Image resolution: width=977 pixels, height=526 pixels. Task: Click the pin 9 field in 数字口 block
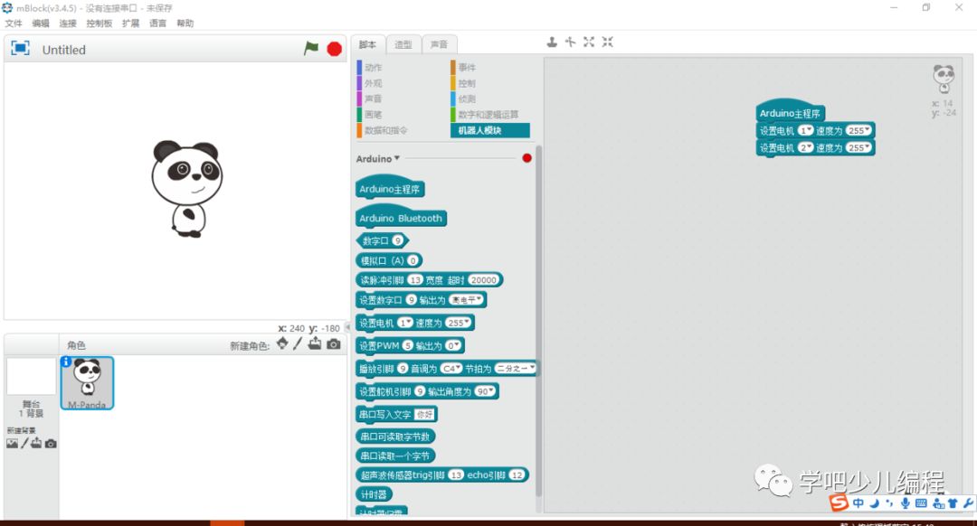coord(397,240)
